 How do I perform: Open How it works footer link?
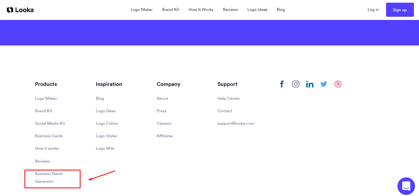tap(47, 148)
